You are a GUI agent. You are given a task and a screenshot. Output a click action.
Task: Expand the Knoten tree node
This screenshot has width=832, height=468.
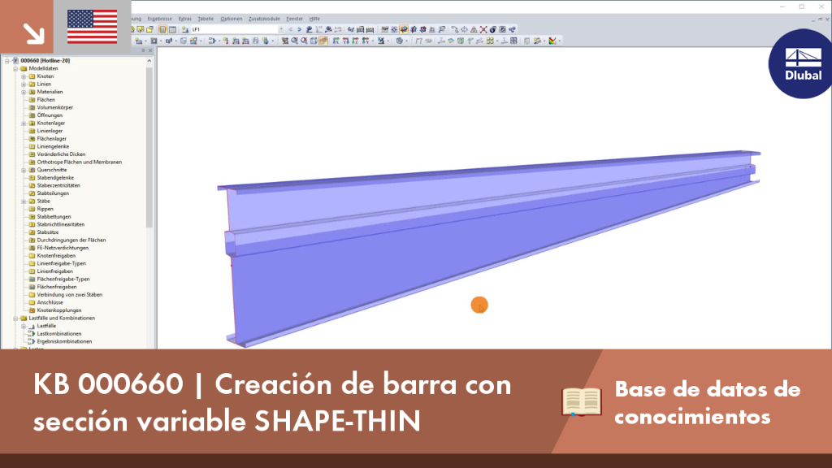click(x=24, y=76)
